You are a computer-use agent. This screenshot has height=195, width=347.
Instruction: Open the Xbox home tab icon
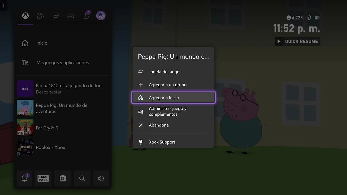coord(25,16)
